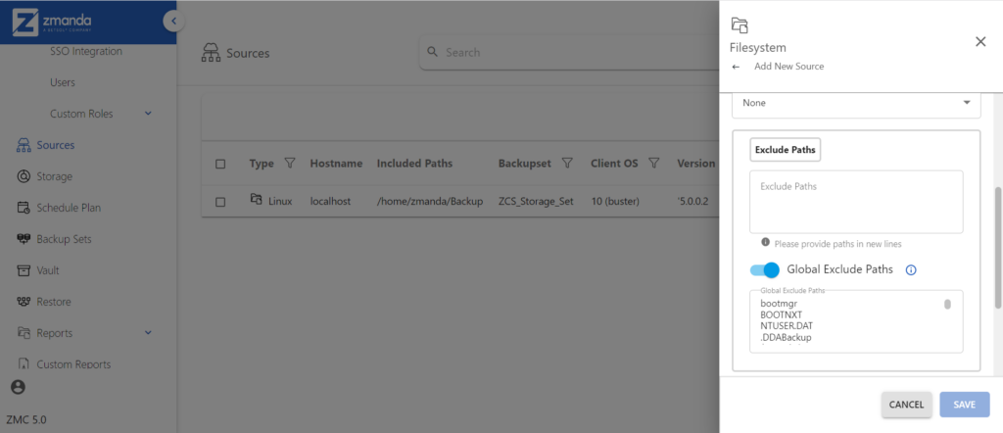
Task: Open the None dropdown
Action: tap(856, 103)
